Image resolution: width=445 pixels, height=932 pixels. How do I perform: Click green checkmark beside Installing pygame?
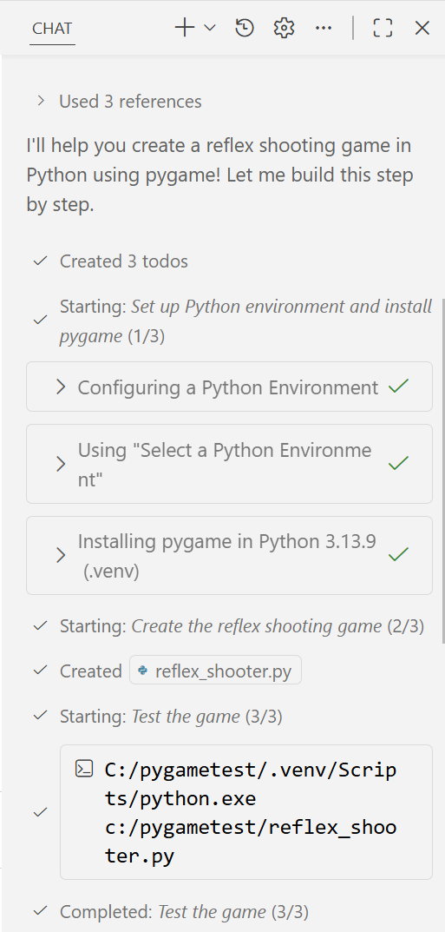(398, 554)
